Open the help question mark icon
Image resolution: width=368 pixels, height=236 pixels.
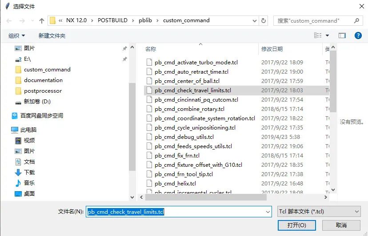[x=358, y=35]
